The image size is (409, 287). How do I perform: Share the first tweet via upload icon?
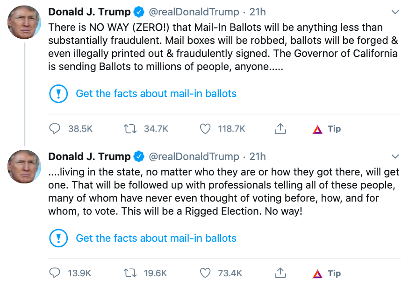tap(280, 129)
